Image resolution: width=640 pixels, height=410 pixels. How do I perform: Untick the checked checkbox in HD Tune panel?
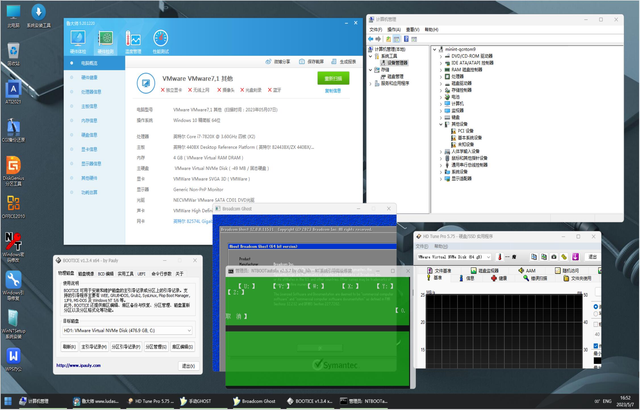click(596, 346)
